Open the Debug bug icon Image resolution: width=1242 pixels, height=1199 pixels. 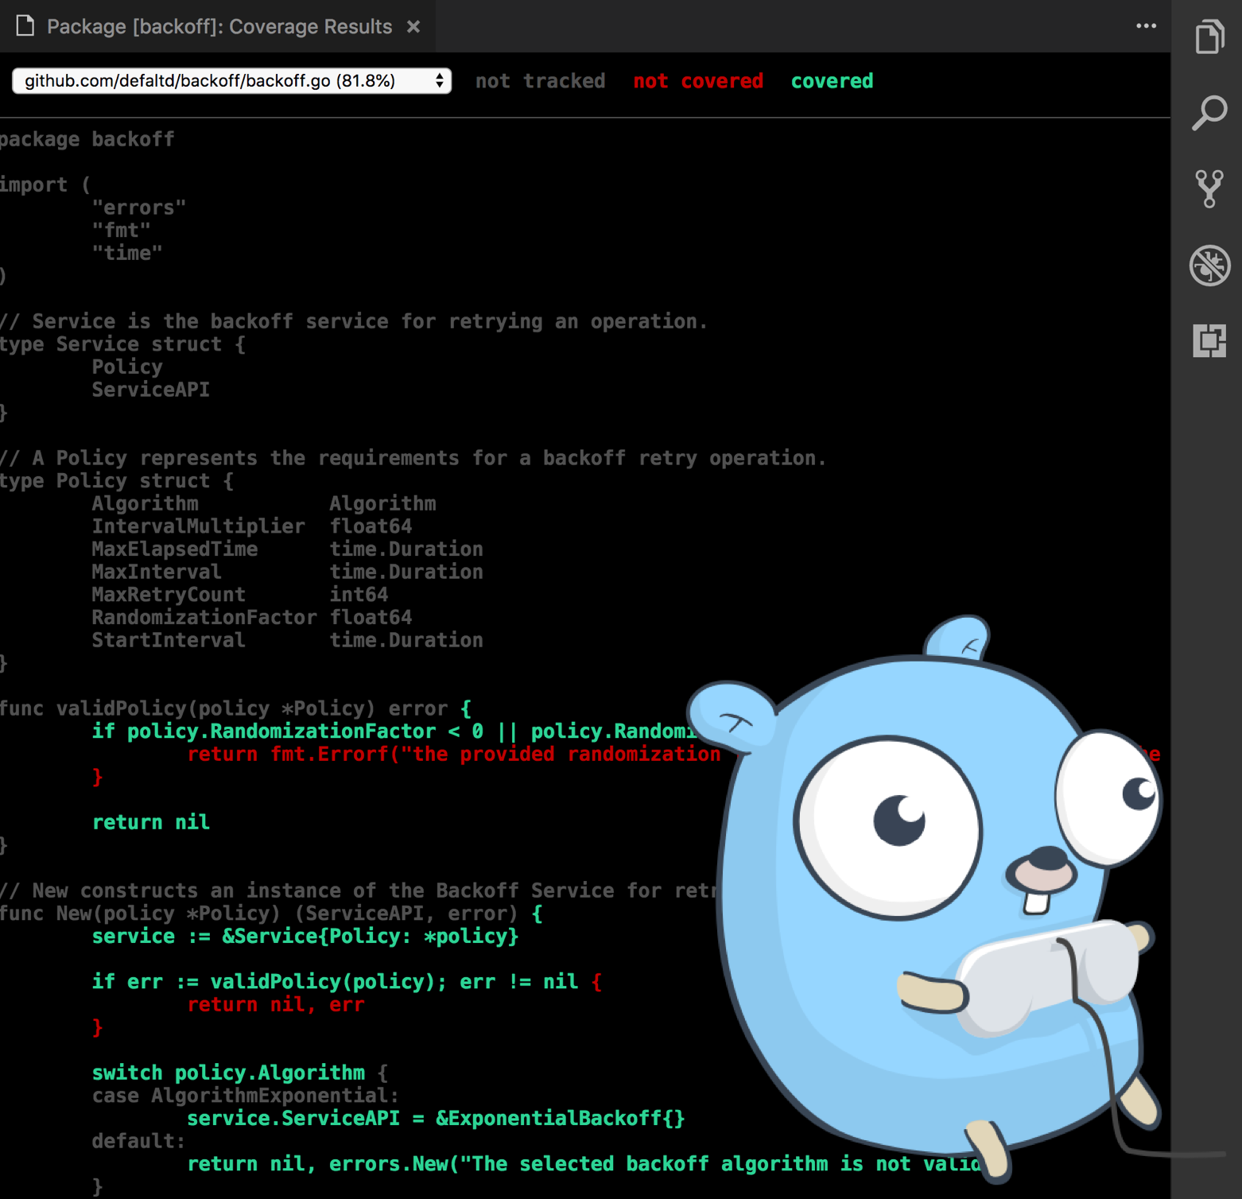[1209, 265]
